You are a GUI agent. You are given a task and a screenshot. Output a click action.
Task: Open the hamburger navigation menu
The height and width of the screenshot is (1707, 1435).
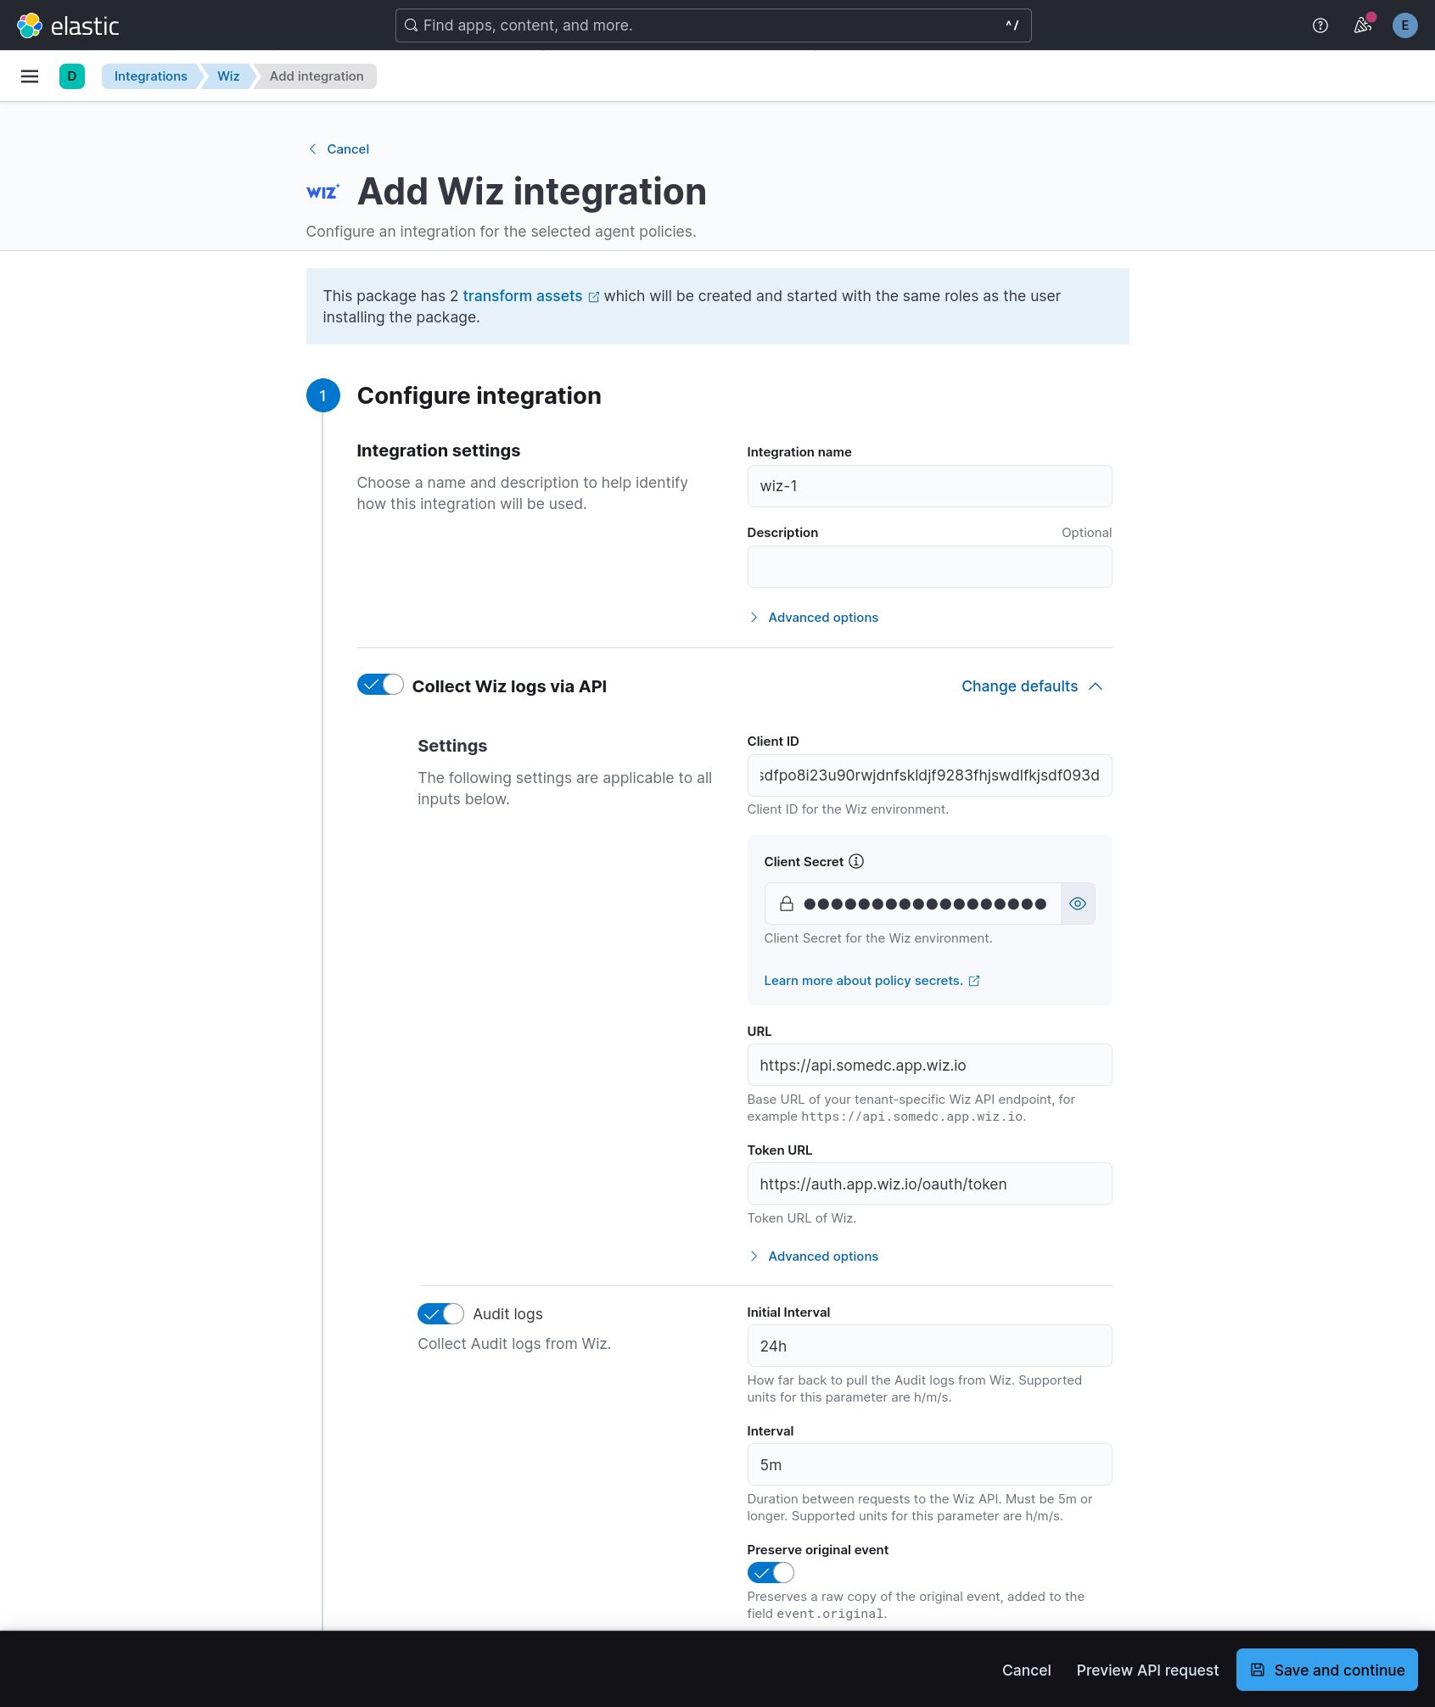pyautogui.click(x=30, y=76)
